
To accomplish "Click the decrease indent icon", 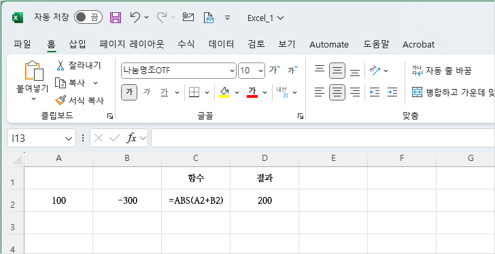I will click(x=375, y=92).
